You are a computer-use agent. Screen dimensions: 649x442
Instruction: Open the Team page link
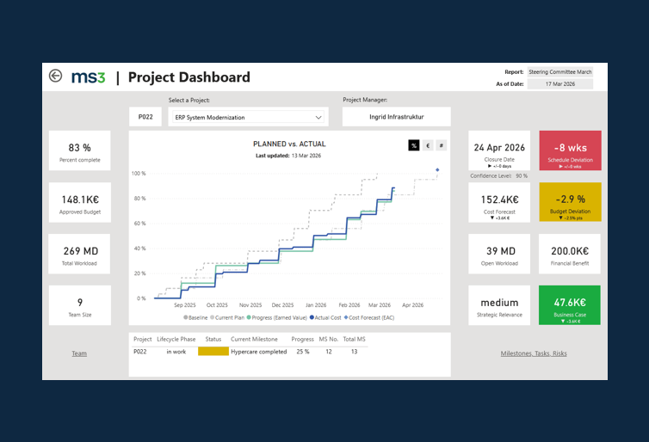pos(79,353)
